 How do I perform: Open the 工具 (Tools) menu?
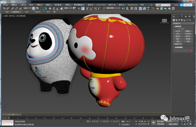pyautogui.click(x=23, y=5)
